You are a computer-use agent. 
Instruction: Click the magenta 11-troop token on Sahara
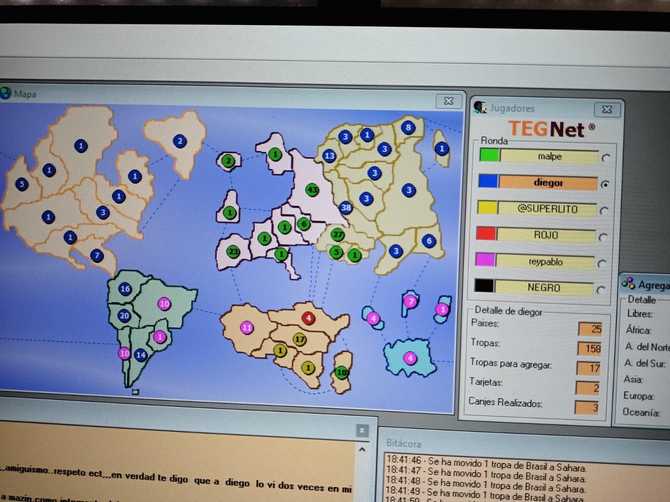point(247,328)
